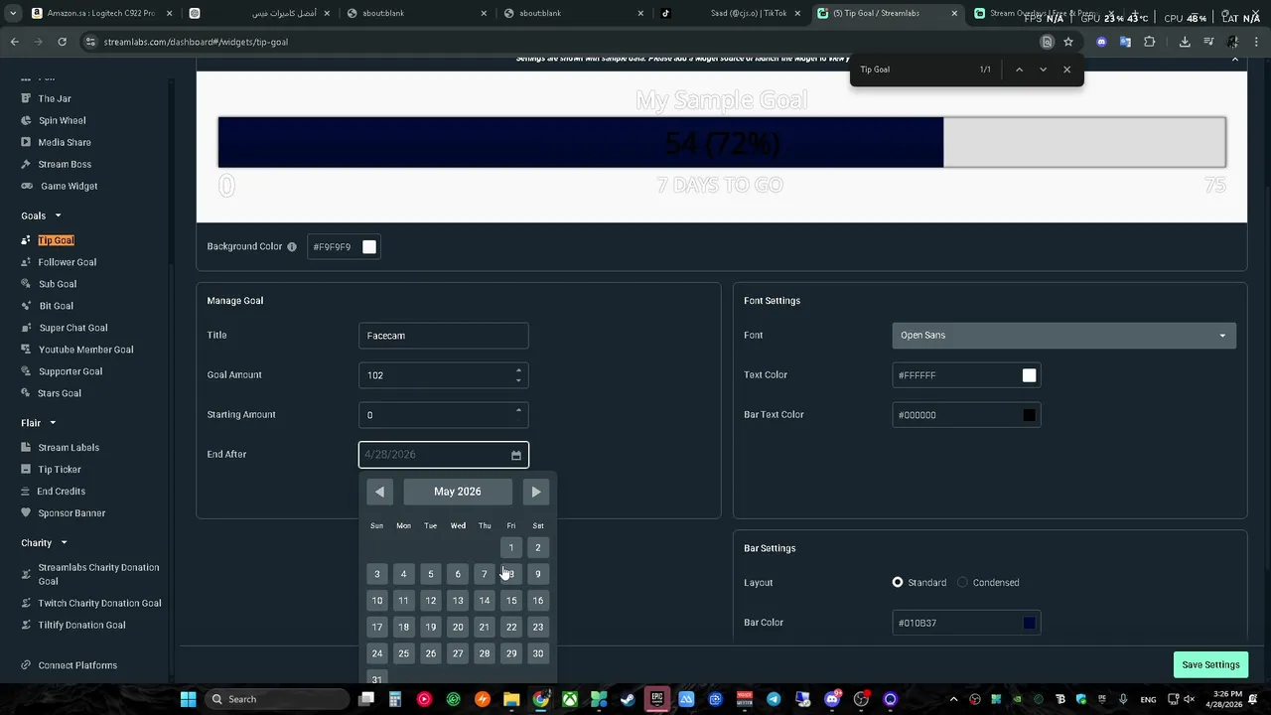Open The Jar widget
The image size is (1271, 715).
click(55, 98)
